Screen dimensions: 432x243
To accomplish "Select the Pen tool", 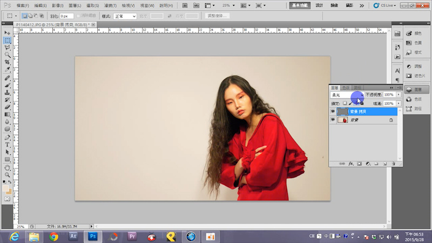I will [x=7, y=138].
